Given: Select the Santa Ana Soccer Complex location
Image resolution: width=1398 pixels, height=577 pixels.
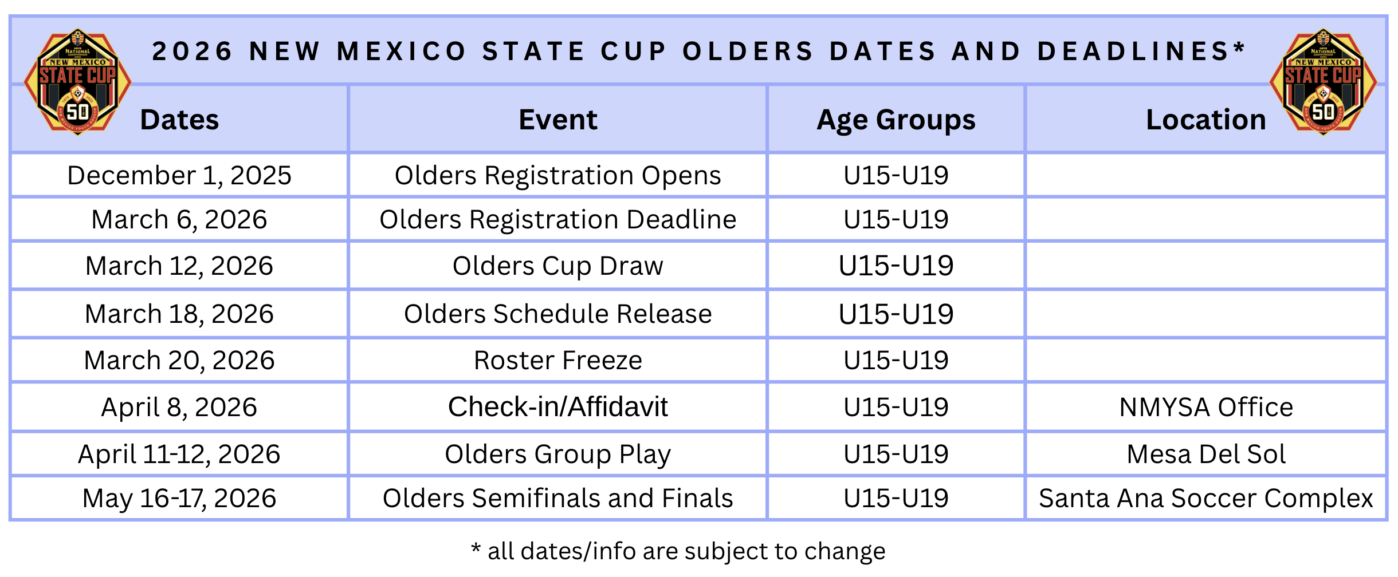Looking at the screenshot, I should click(x=1205, y=499).
